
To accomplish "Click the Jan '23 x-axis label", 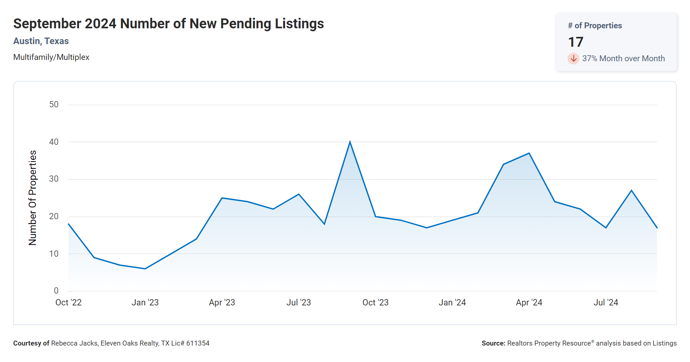I will coord(145,302).
